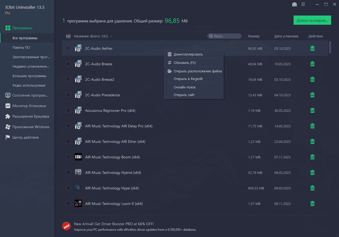Select checkbox for AIR Music Technology Boom
The width and height of the screenshot is (339, 237).
pyautogui.click(x=68, y=157)
